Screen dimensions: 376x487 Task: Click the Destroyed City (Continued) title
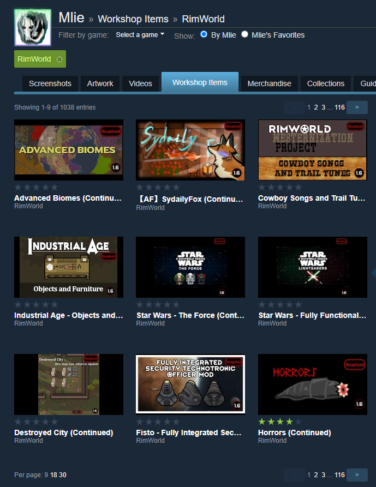click(64, 432)
